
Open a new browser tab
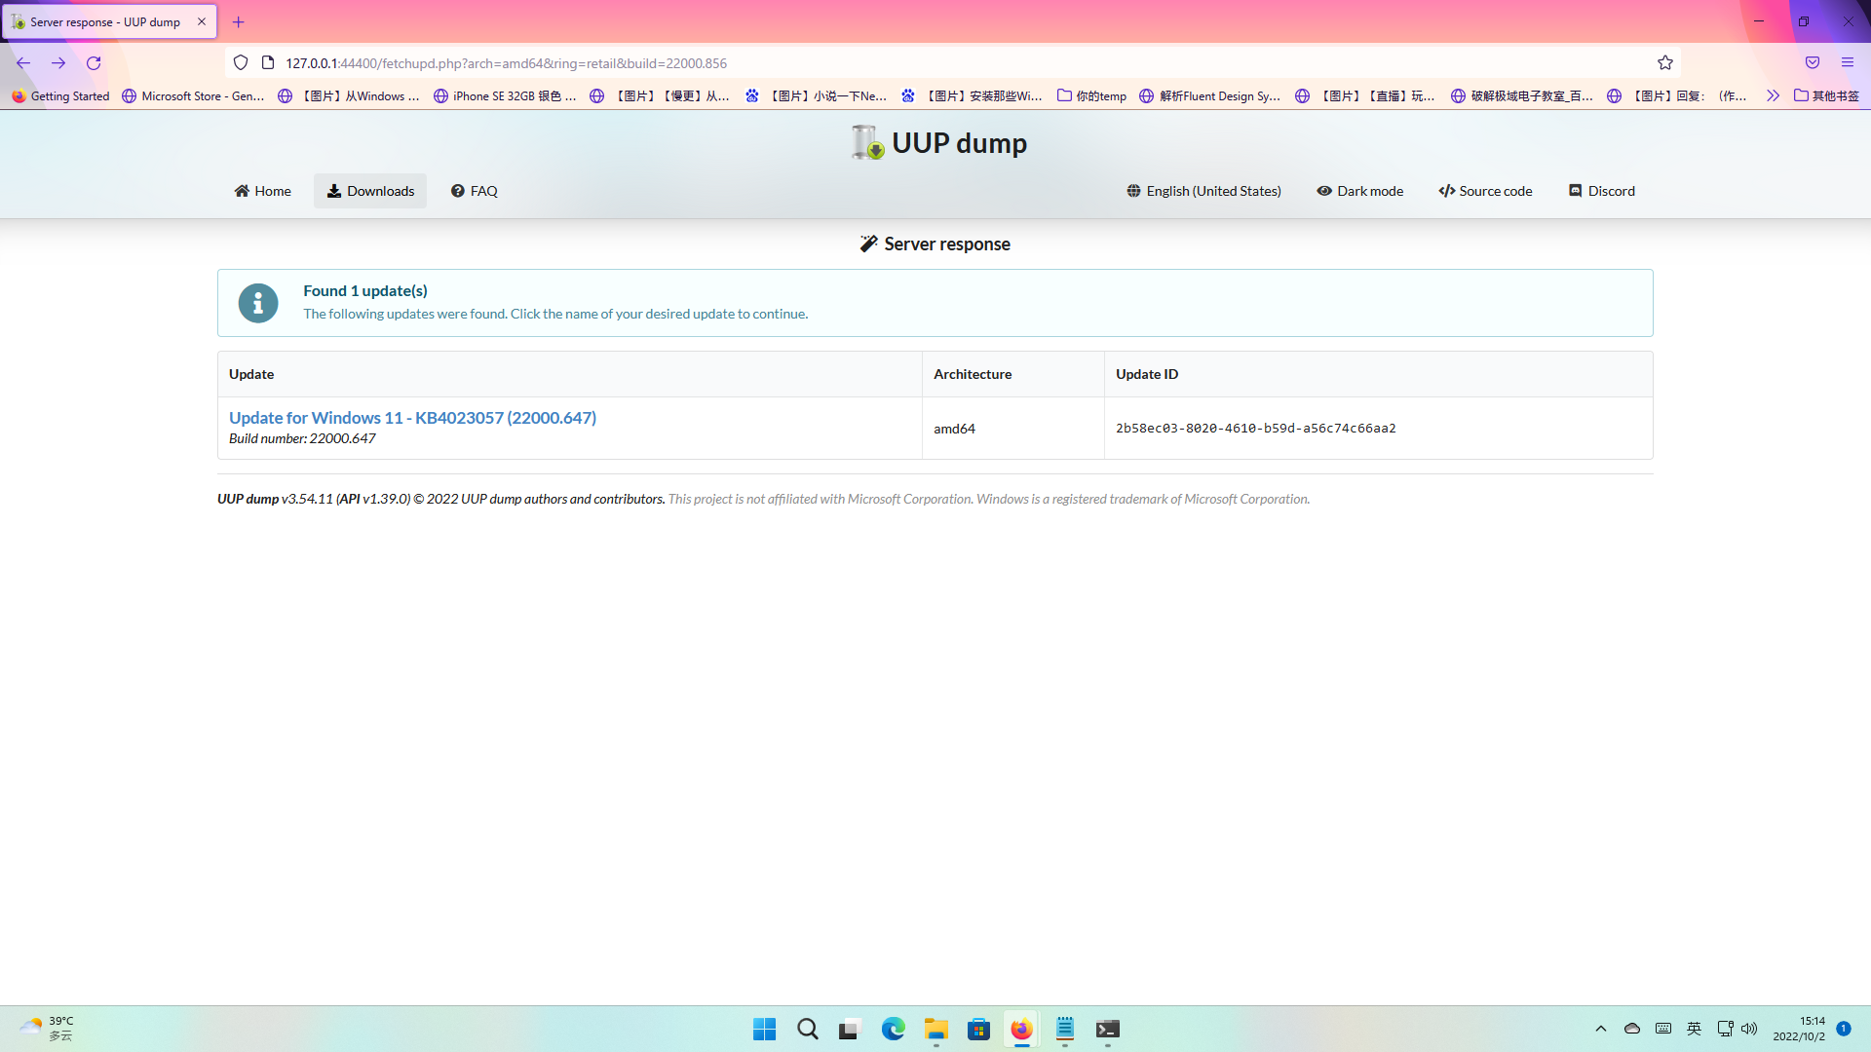click(x=239, y=21)
